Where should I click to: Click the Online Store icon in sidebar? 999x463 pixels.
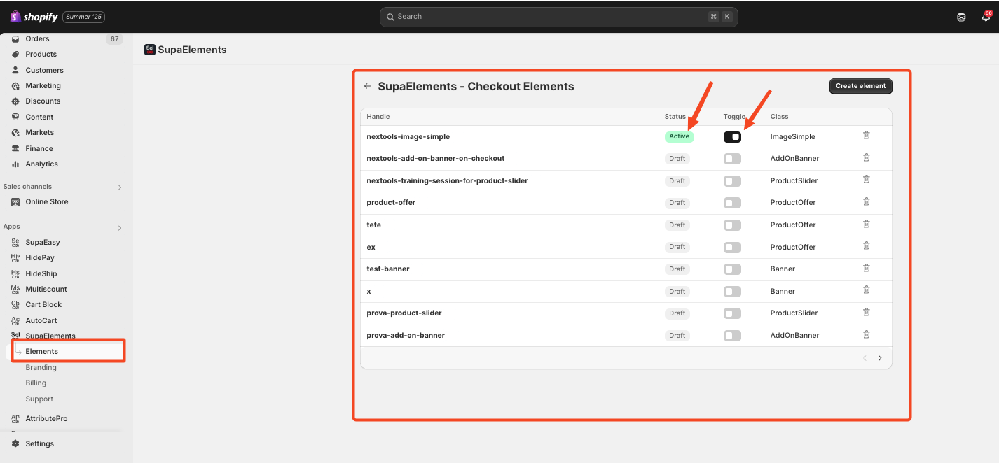15,202
